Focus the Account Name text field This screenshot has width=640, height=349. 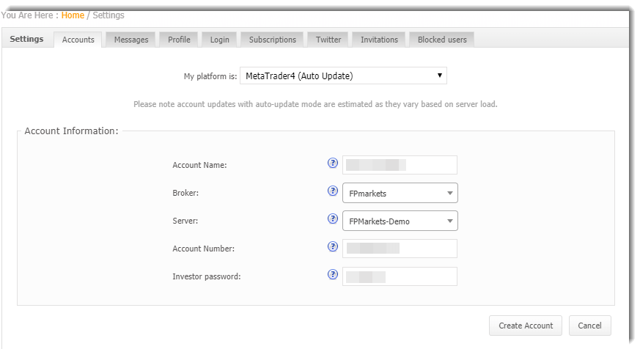(x=400, y=165)
